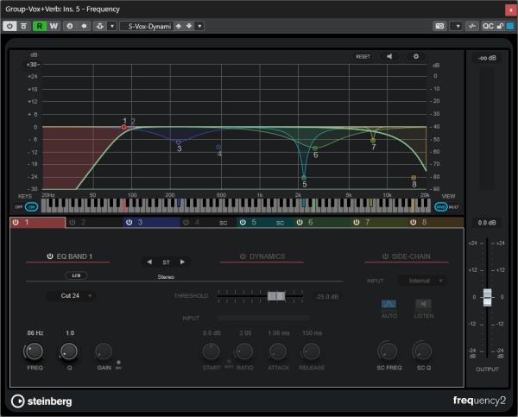This screenshot has height=417, width=518.
Task: Toggle the lock icon next to QC
Action: coord(500,26)
